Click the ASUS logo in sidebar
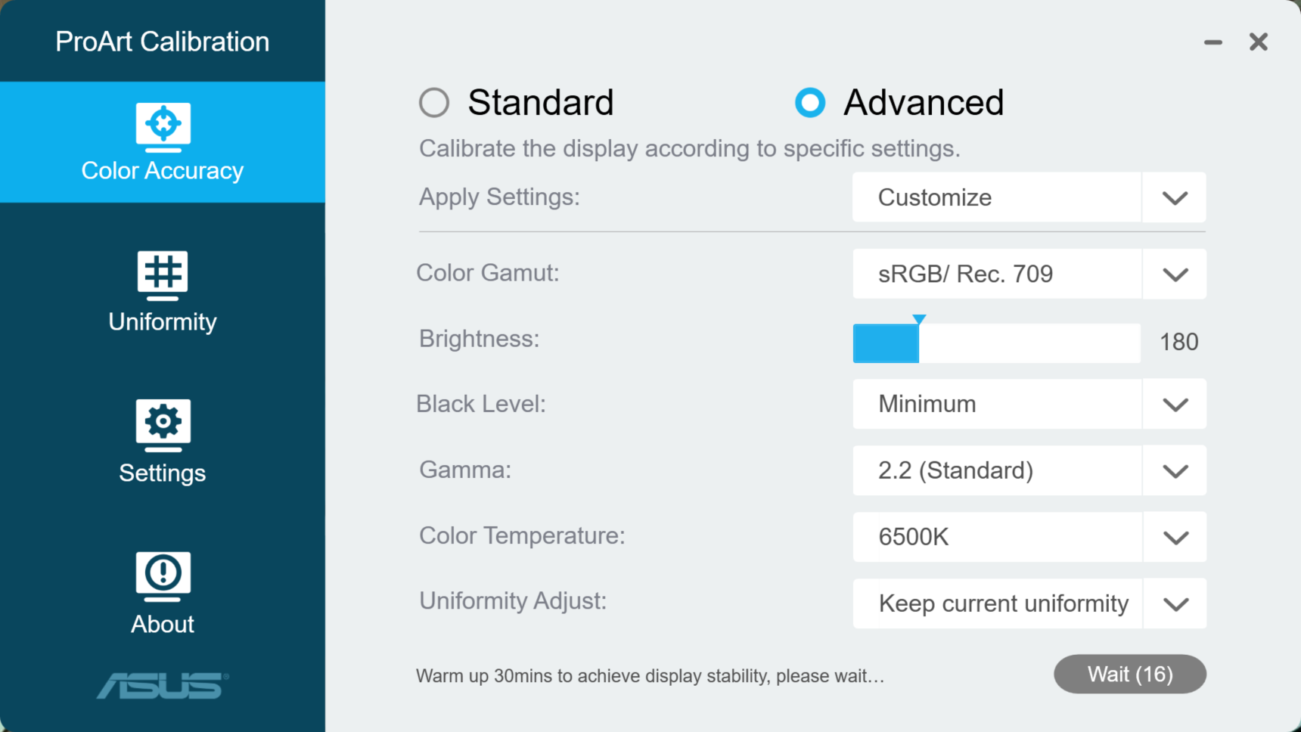 [x=163, y=685]
